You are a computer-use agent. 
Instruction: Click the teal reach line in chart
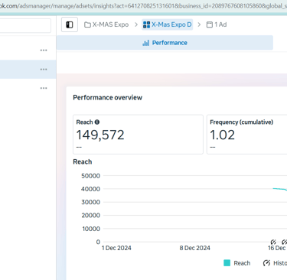click(280, 189)
